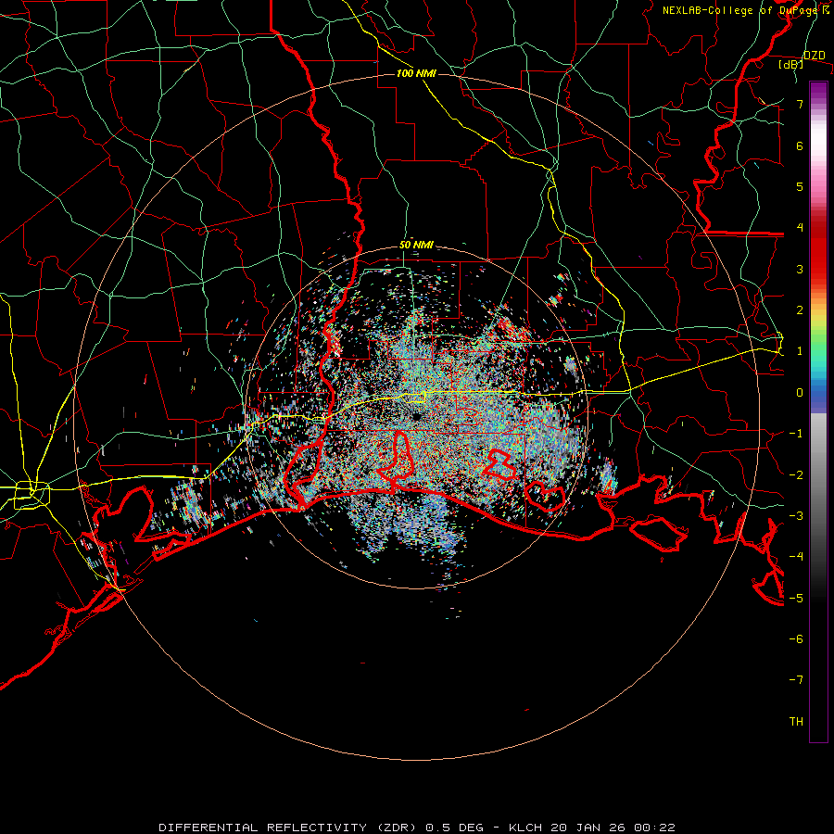
Task: Click the product title caption at the bottom
Action: pyautogui.click(x=417, y=828)
